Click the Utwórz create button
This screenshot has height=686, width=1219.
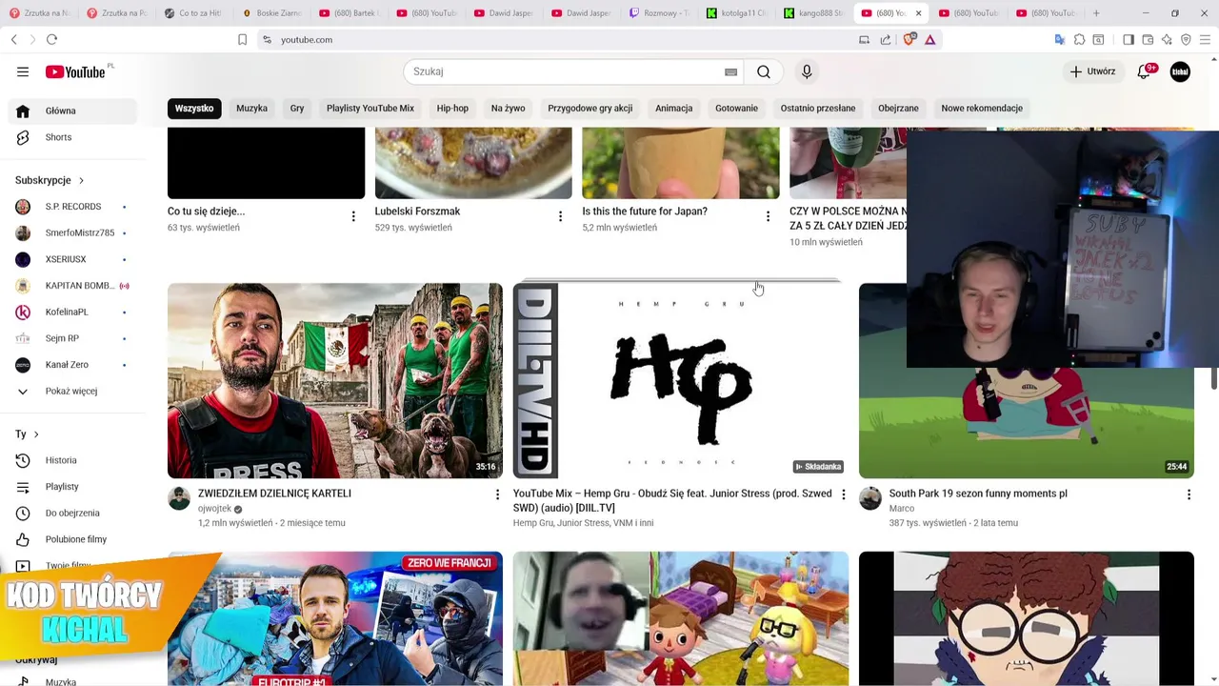pos(1092,71)
